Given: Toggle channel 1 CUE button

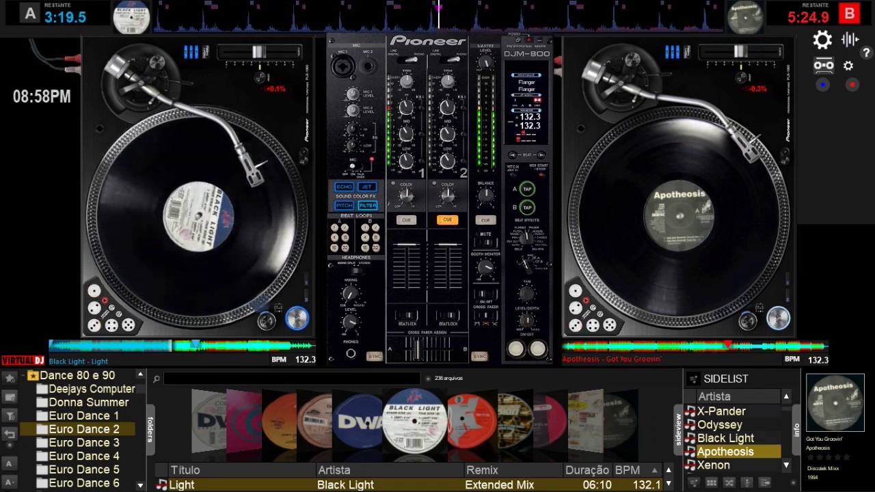Looking at the screenshot, I should (x=406, y=220).
